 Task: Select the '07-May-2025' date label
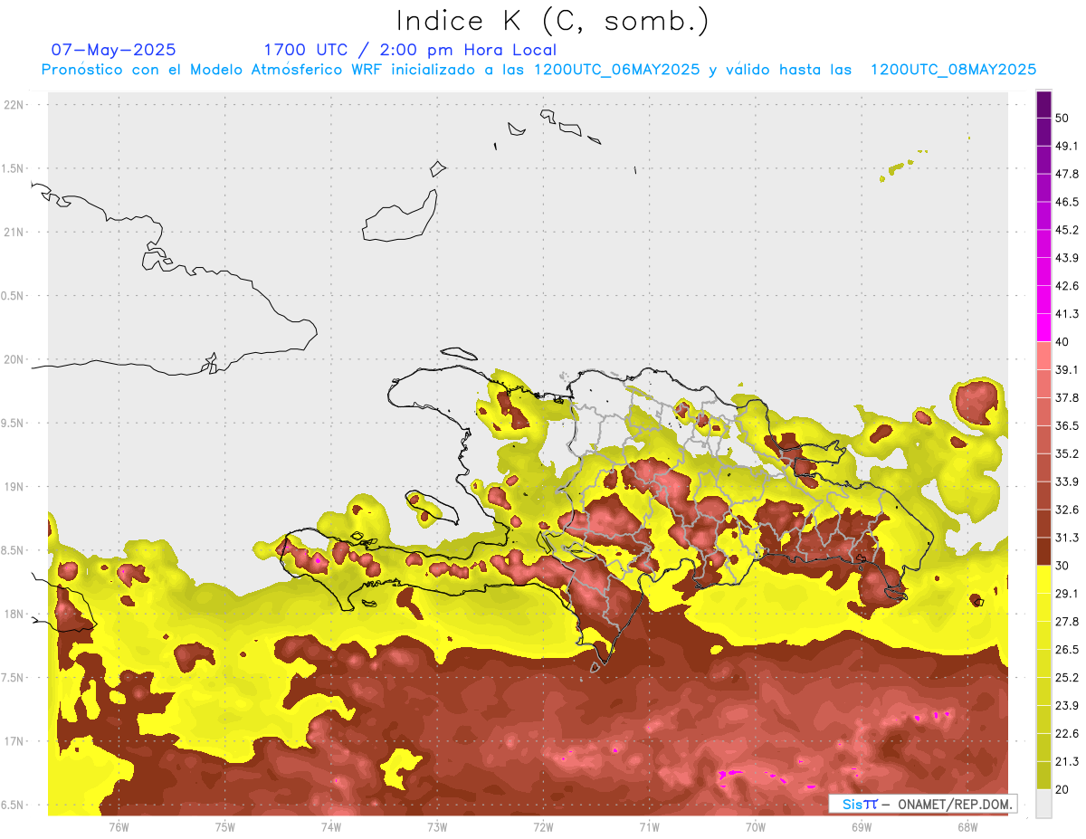click(114, 50)
